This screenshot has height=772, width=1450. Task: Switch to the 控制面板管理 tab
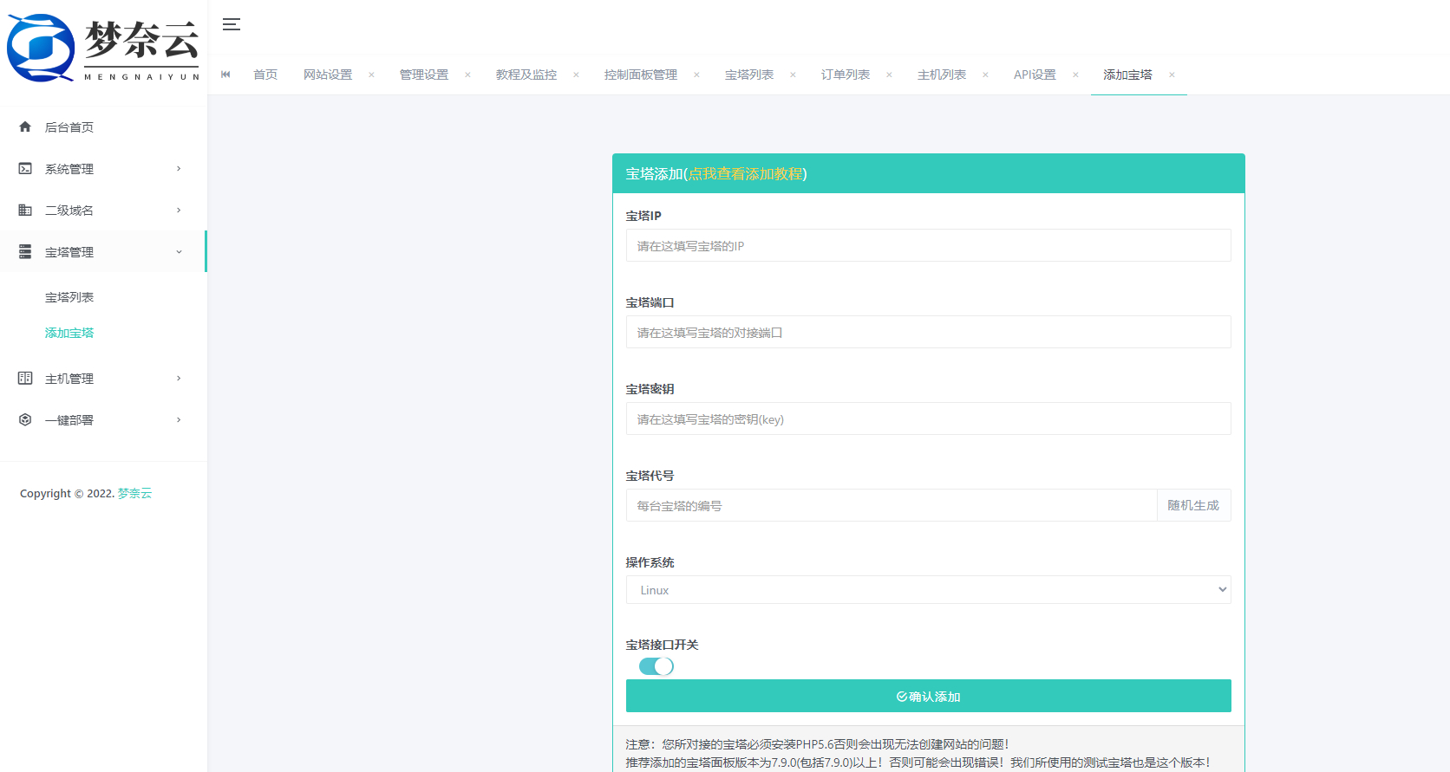[x=641, y=75]
